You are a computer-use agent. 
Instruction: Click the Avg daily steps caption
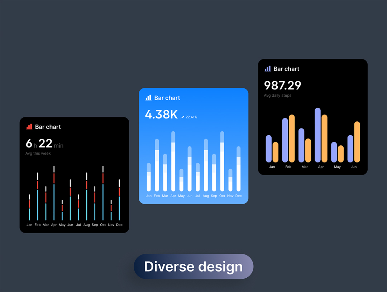[278, 96]
